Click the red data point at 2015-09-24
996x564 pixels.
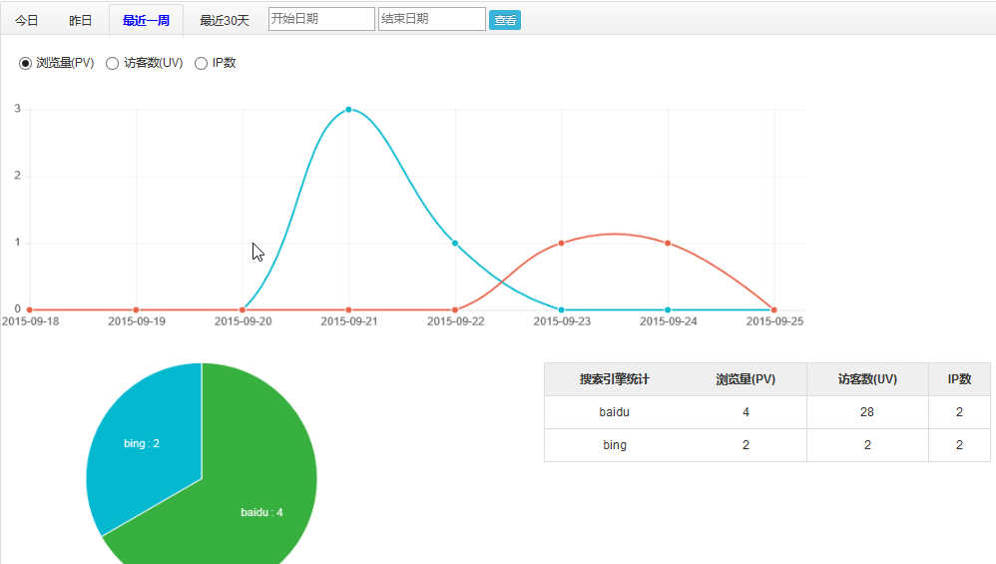tap(668, 243)
